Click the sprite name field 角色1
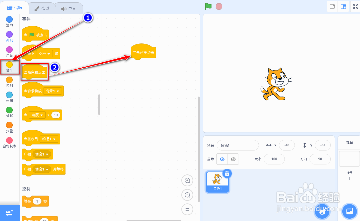 pyautogui.click(x=238, y=145)
